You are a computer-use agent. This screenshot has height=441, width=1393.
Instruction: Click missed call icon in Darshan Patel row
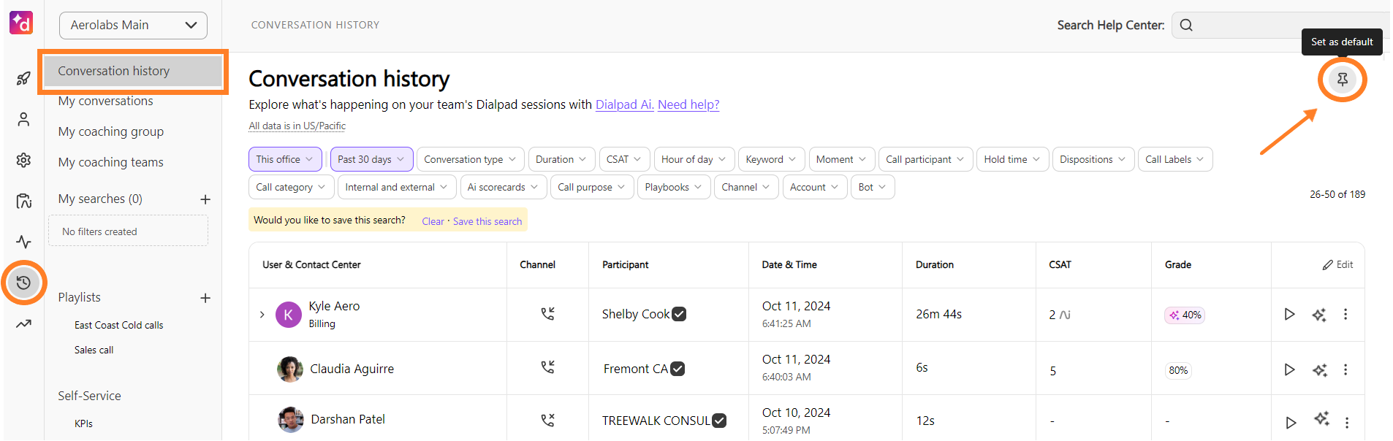click(547, 421)
